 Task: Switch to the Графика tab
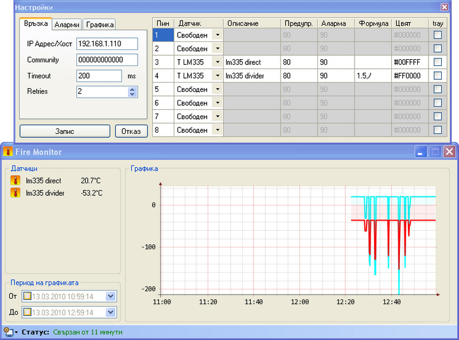click(99, 25)
